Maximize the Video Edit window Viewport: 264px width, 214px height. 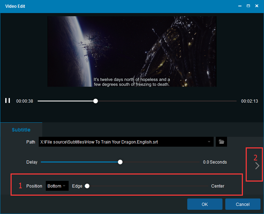[248, 6]
